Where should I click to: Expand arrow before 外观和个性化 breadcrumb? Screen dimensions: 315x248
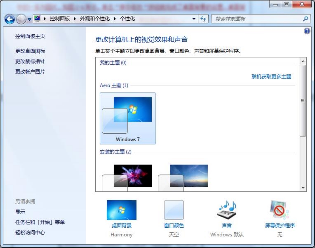tap(75, 19)
